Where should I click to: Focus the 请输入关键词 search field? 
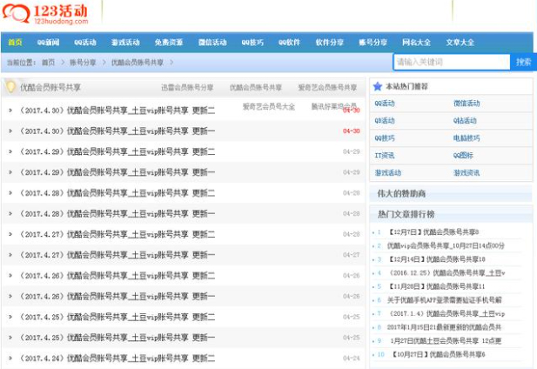point(450,62)
